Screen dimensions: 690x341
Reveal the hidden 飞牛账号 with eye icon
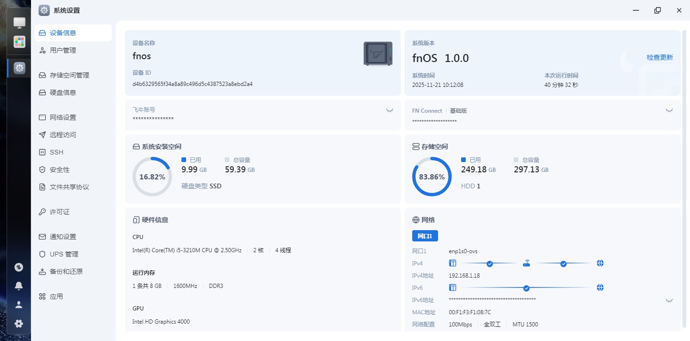tap(389, 110)
